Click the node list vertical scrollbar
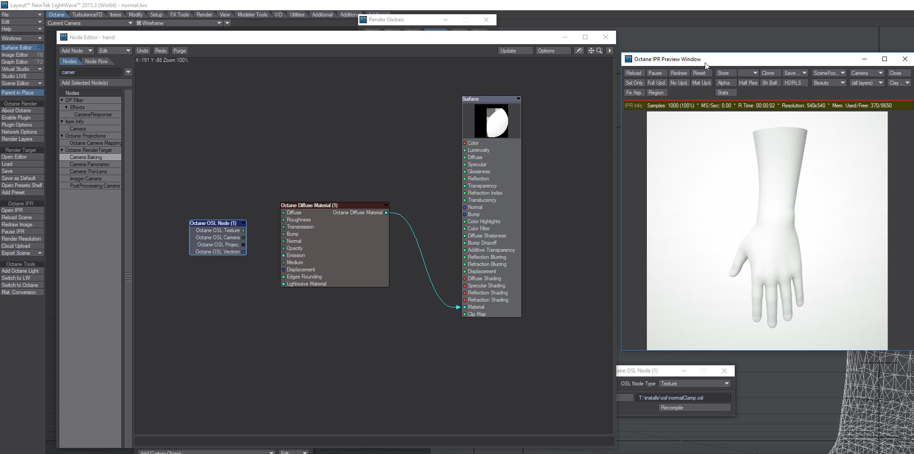The width and height of the screenshot is (914, 454). point(128,269)
